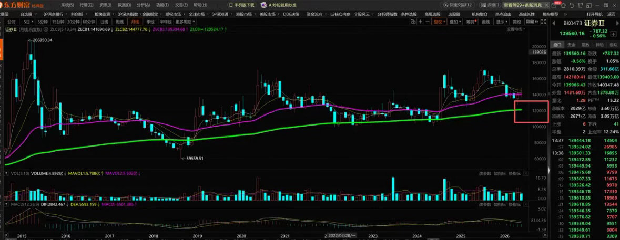Open the 行情(Q) menu

86,5
